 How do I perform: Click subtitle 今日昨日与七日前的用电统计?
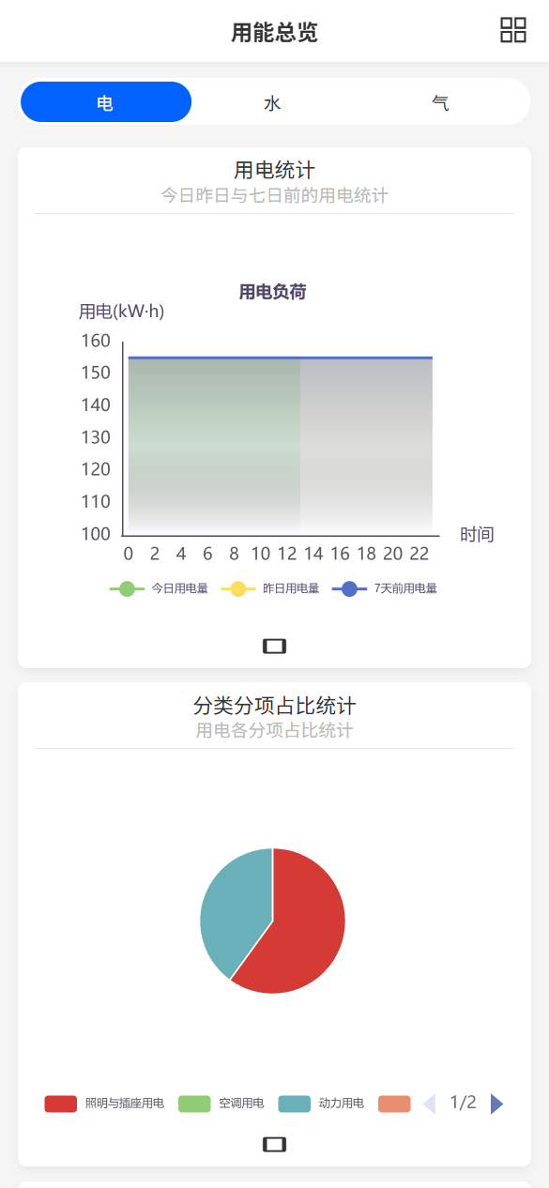(x=274, y=195)
